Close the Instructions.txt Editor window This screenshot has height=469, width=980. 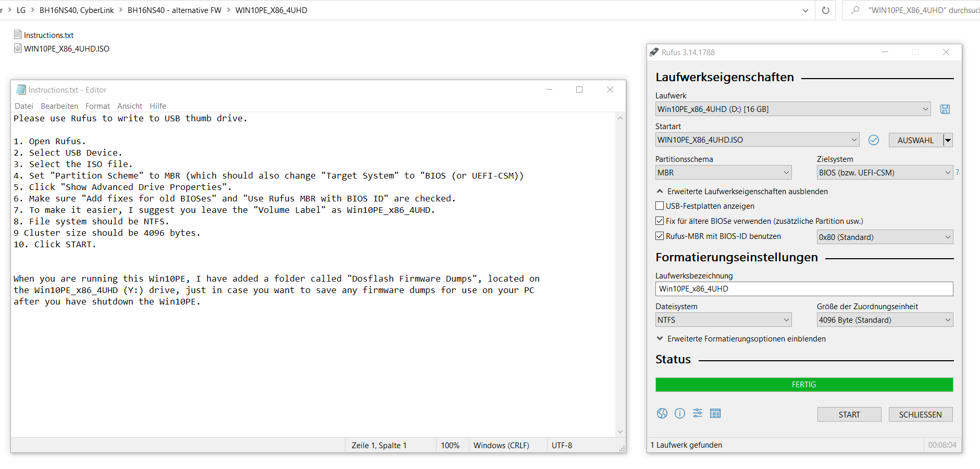(x=610, y=90)
